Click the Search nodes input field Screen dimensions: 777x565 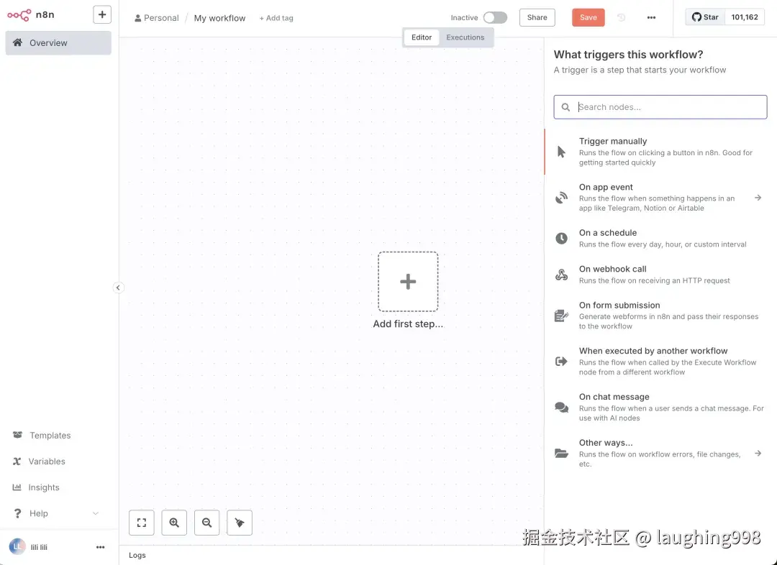click(x=659, y=106)
